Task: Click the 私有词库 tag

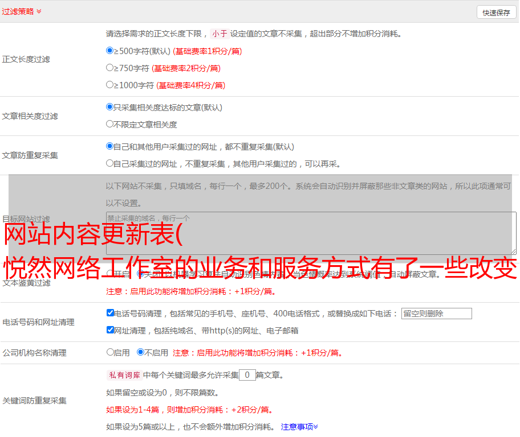Action: [x=124, y=375]
